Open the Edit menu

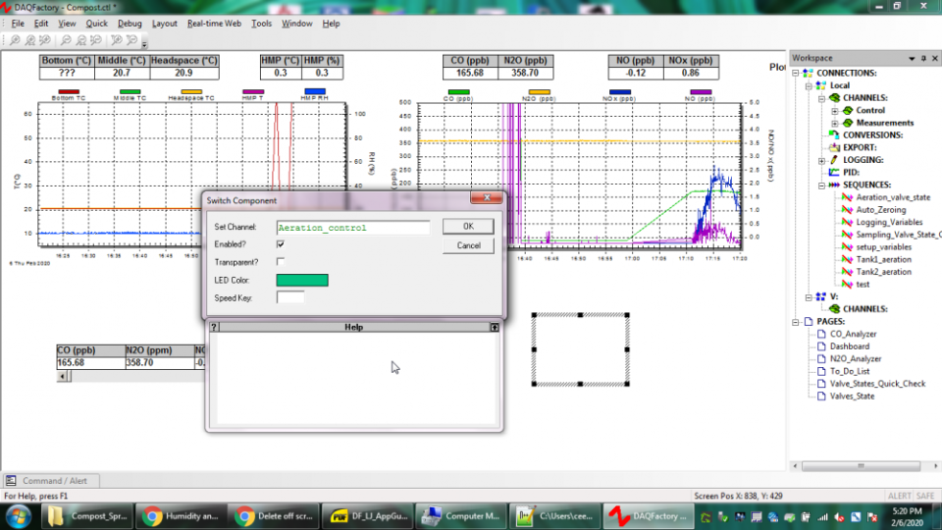[x=41, y=24]
